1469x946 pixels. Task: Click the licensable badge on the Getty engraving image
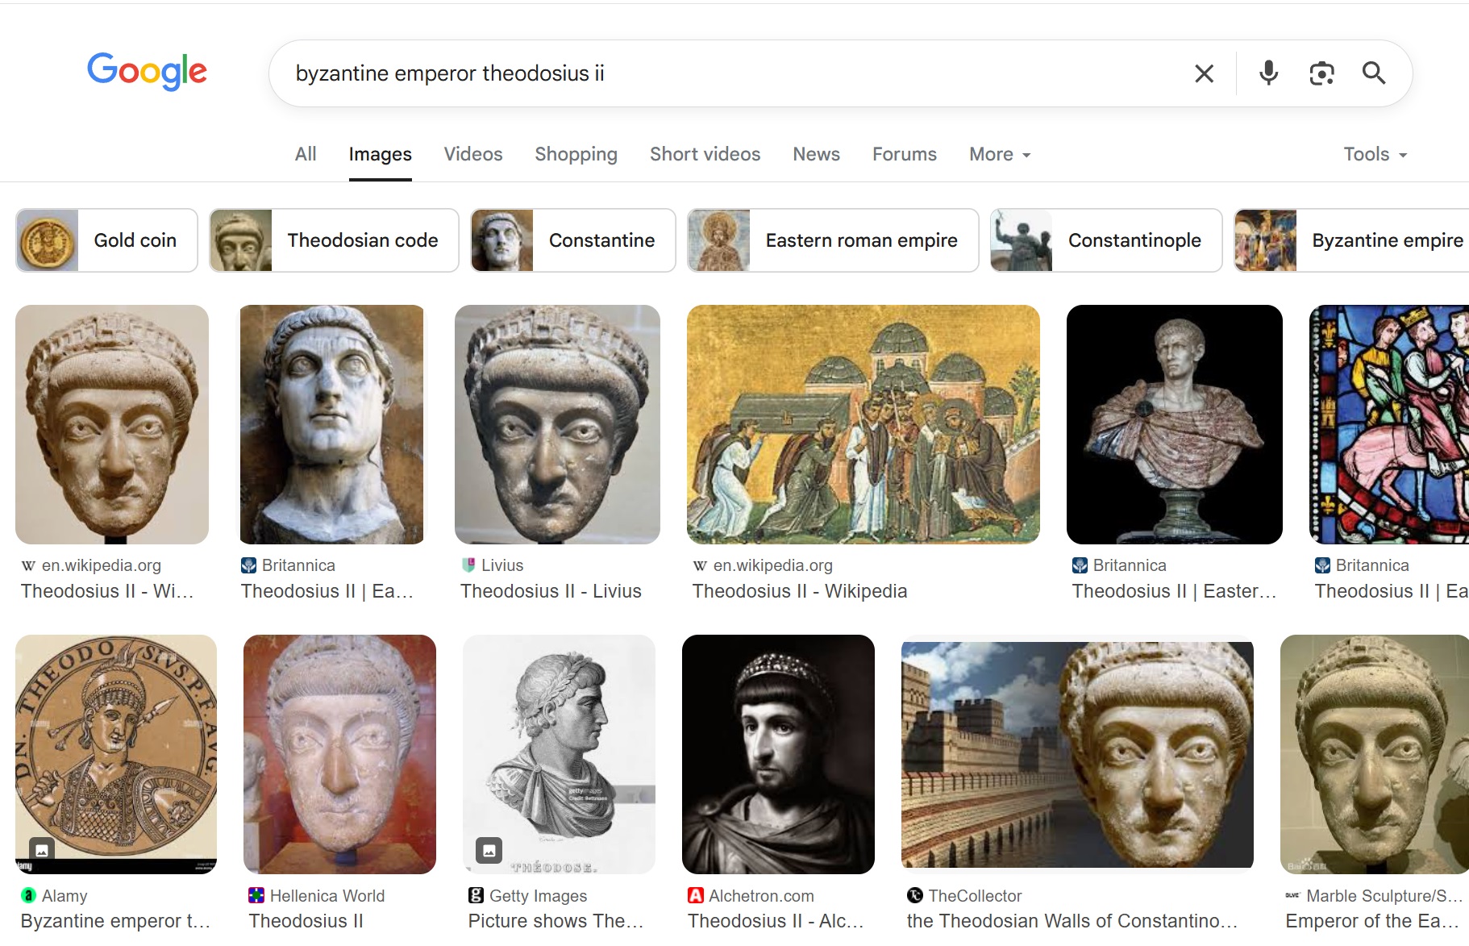489,850
